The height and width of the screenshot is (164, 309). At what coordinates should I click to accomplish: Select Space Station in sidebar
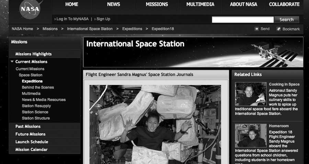[x=31, y=75]
